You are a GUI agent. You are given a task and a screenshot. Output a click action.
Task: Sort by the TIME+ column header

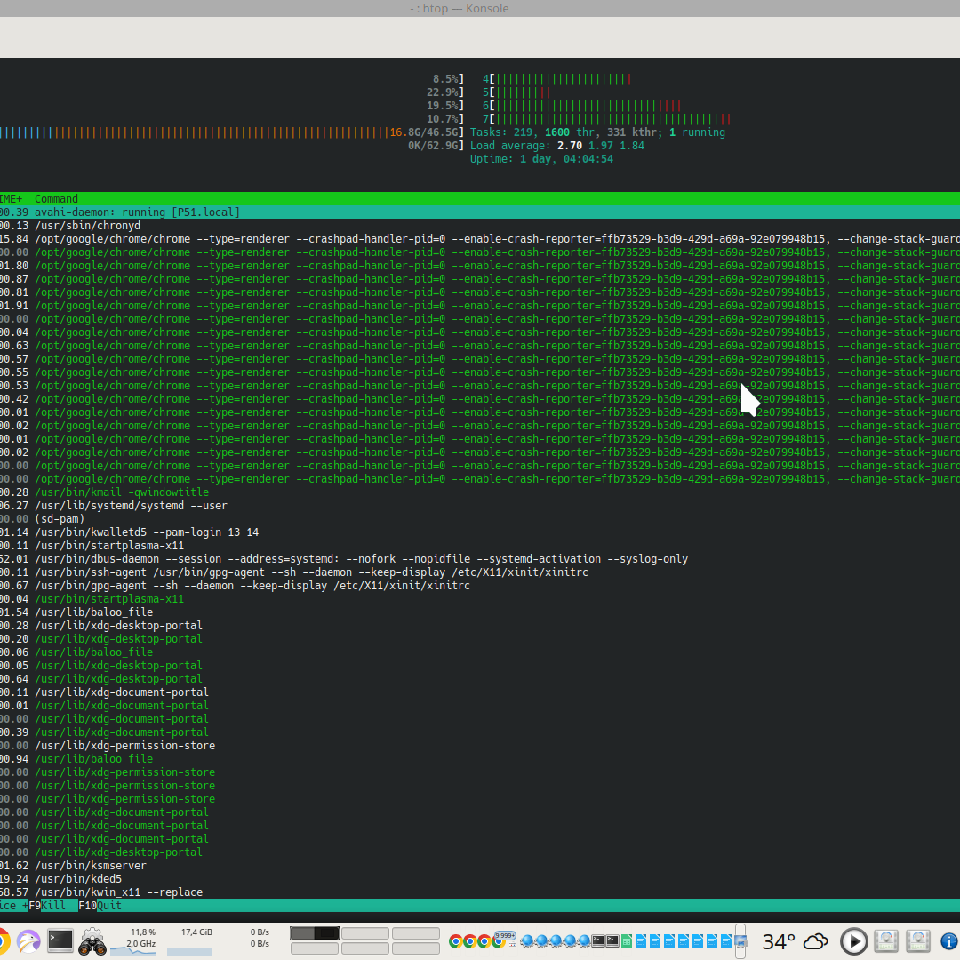tap(11, 199)
